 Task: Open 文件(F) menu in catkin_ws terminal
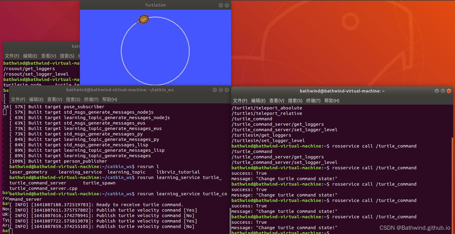tap(18, 99)
